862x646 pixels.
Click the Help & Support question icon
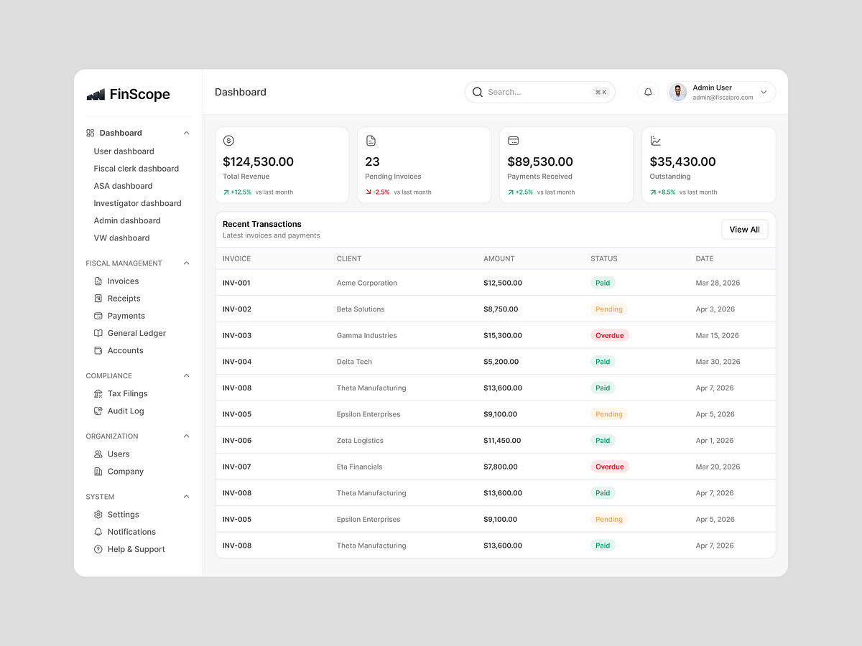(x=98, y=549)
